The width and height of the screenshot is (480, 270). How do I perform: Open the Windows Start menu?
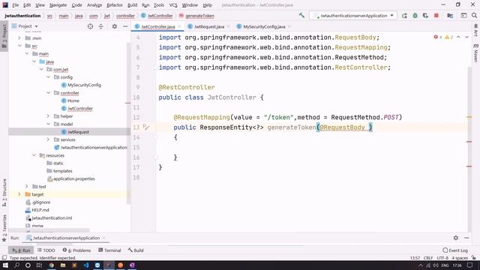(5, 265)
